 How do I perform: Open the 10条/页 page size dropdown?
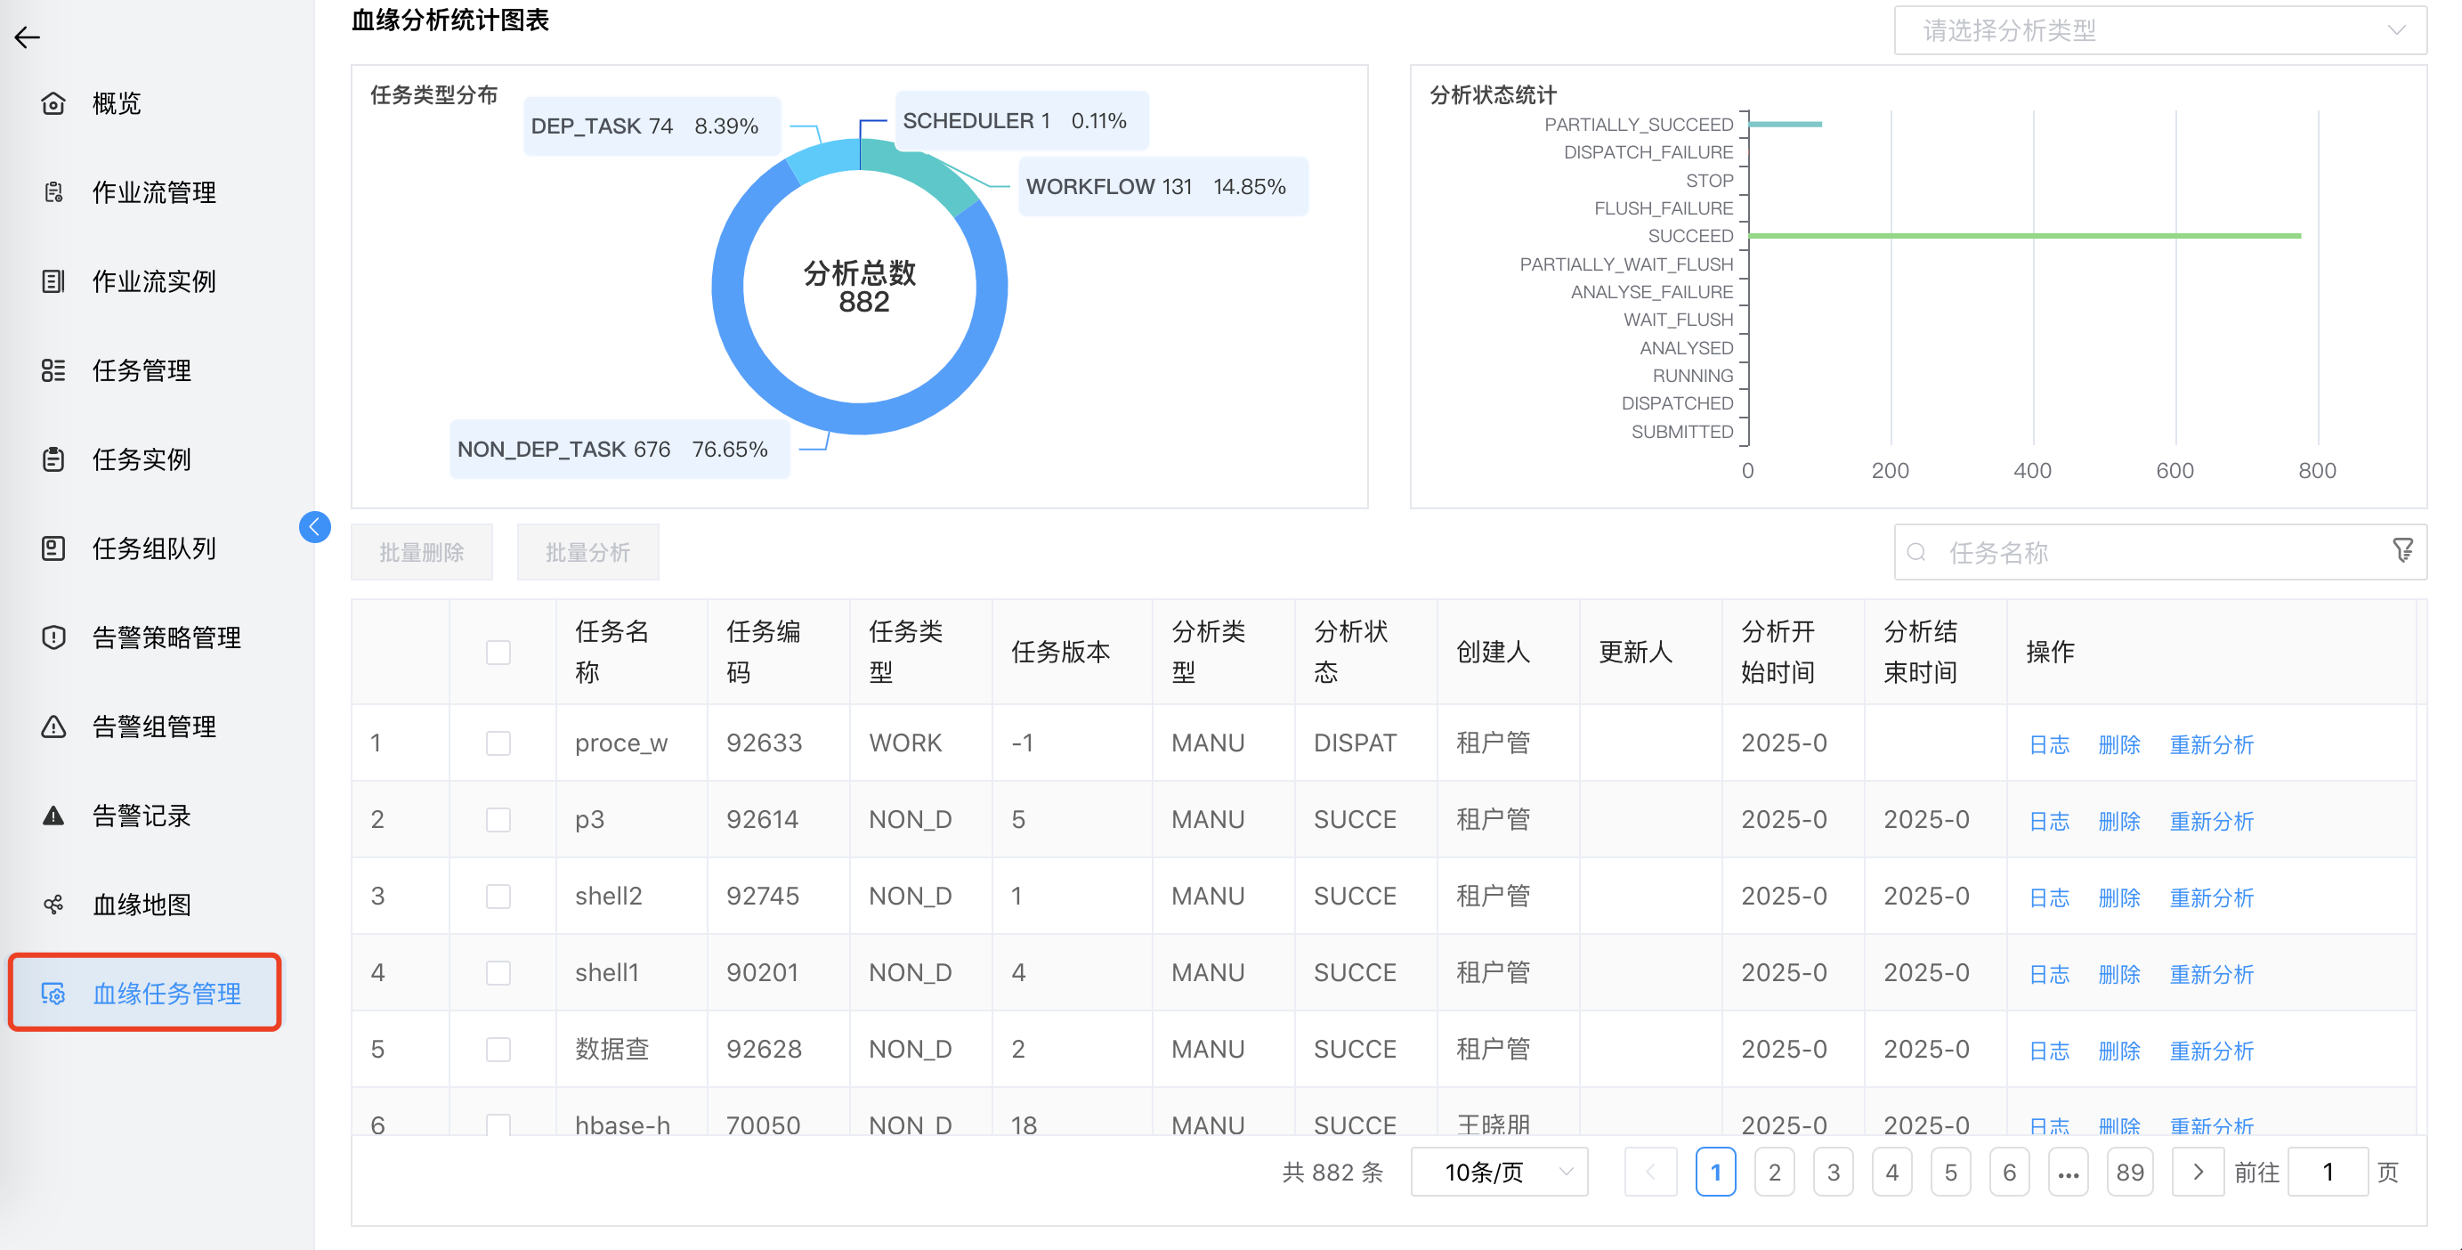(x=1499, y=1172)
